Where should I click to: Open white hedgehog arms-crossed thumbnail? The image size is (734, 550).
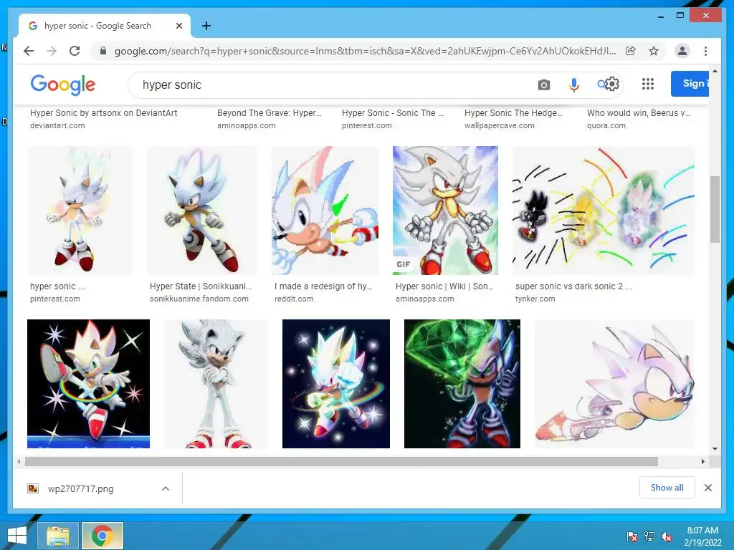pyautogui.click(x=216, y=384)
